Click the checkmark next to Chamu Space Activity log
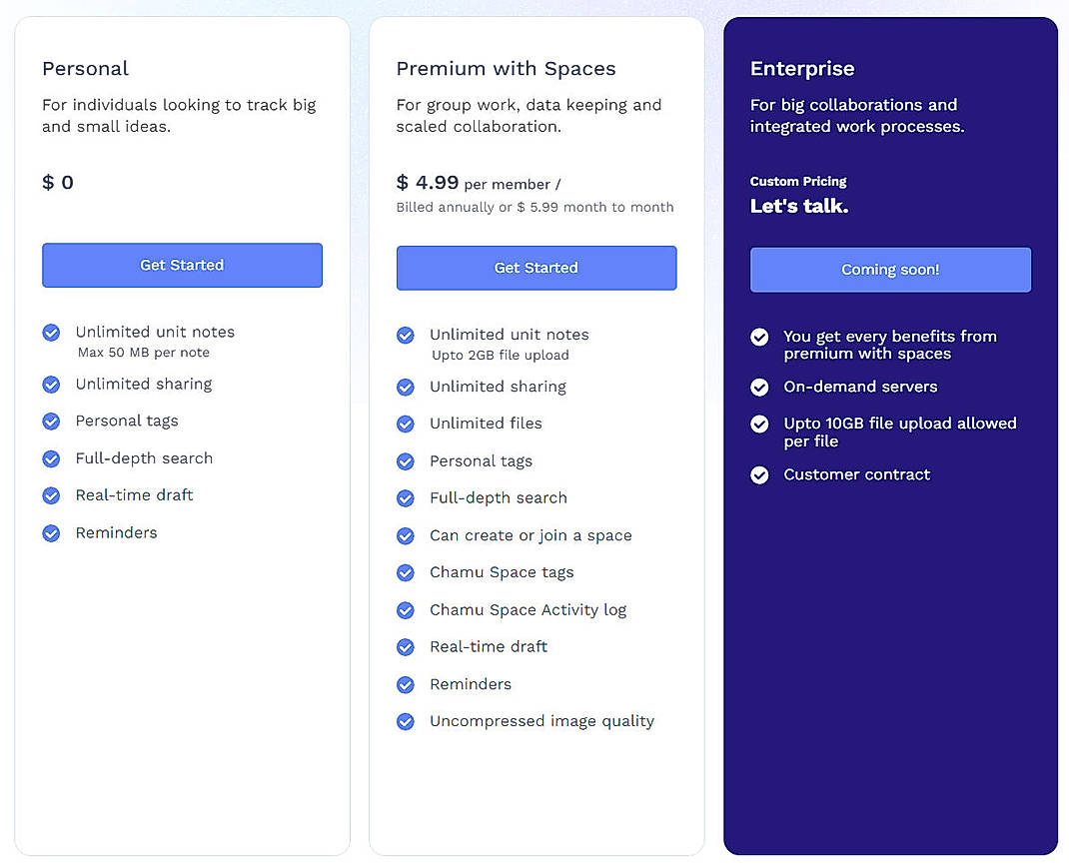 pyautogui.click(x=405, y=610)
